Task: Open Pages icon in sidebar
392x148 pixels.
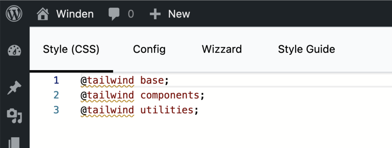Action: click(x=14, y=143)
